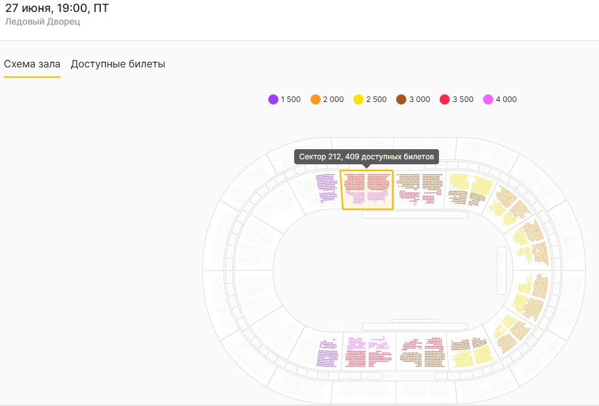This screenshot has height=406, width=599.
Task: Select highlighted Сектор 212 on the map
Action: click(367, 190)
